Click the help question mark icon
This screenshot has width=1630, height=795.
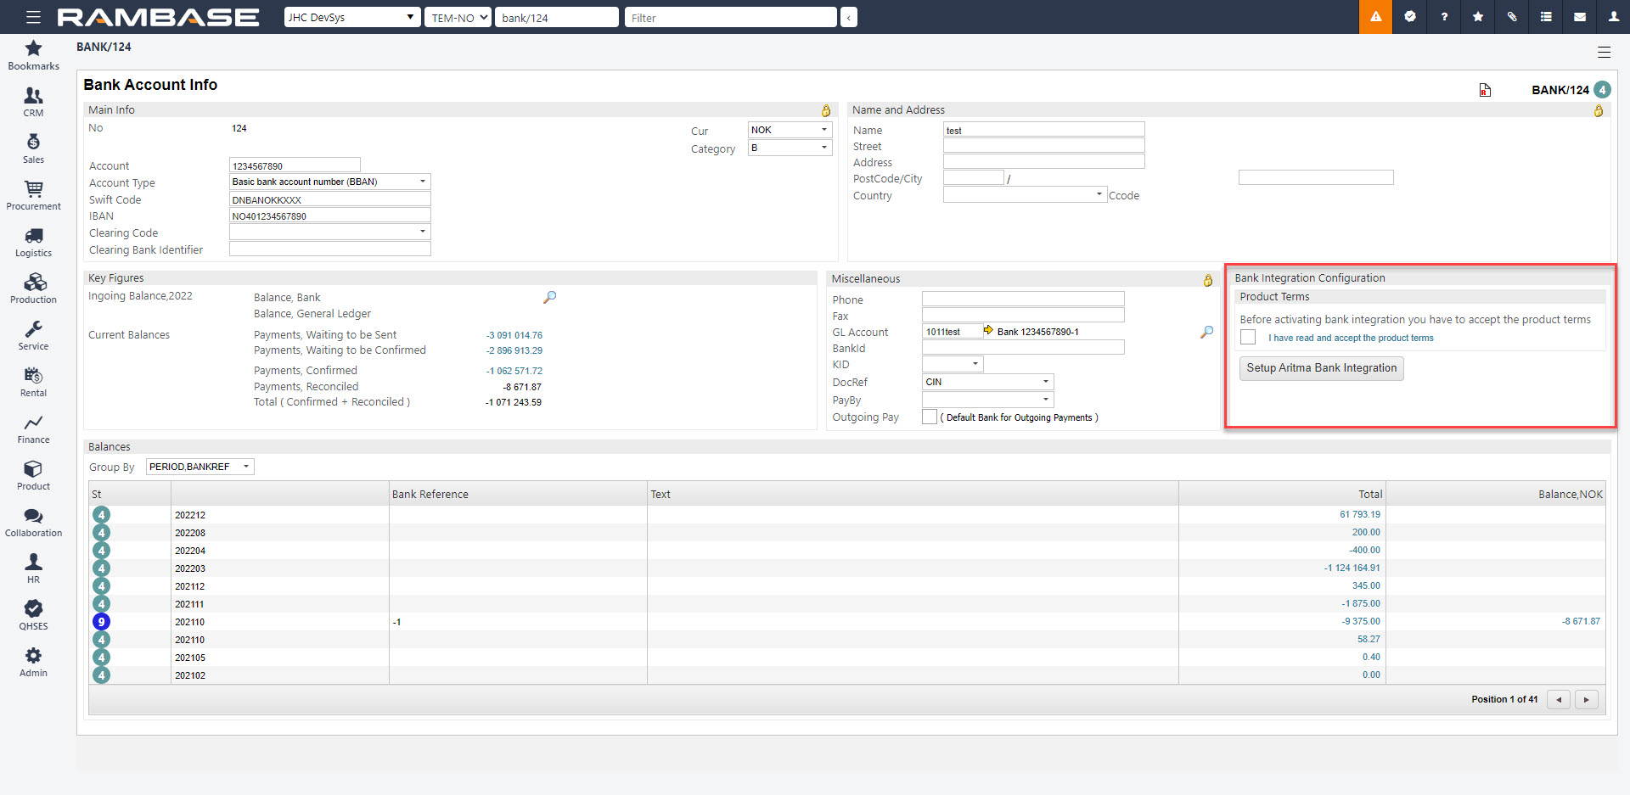[1443, 17]
